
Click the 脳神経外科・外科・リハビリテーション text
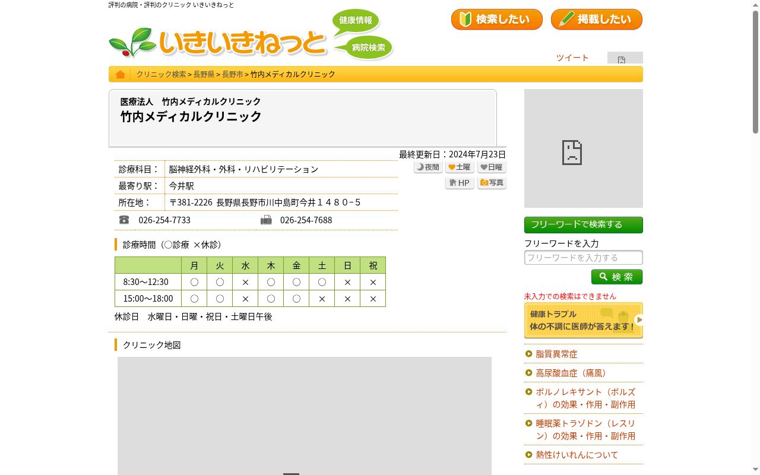(x=243, y=169)
